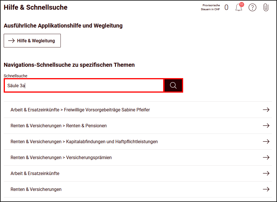Click the Hilfe & Schnellsuche page title

35,7
